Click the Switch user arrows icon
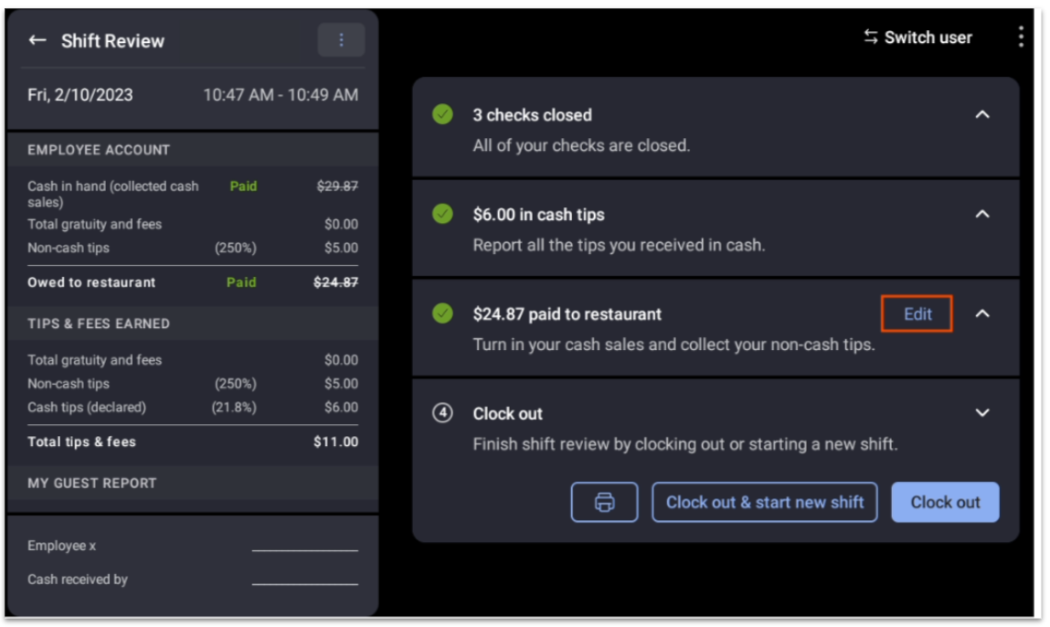The height and width of the screenshot is (627, 1050). click(x=869, y=37)
